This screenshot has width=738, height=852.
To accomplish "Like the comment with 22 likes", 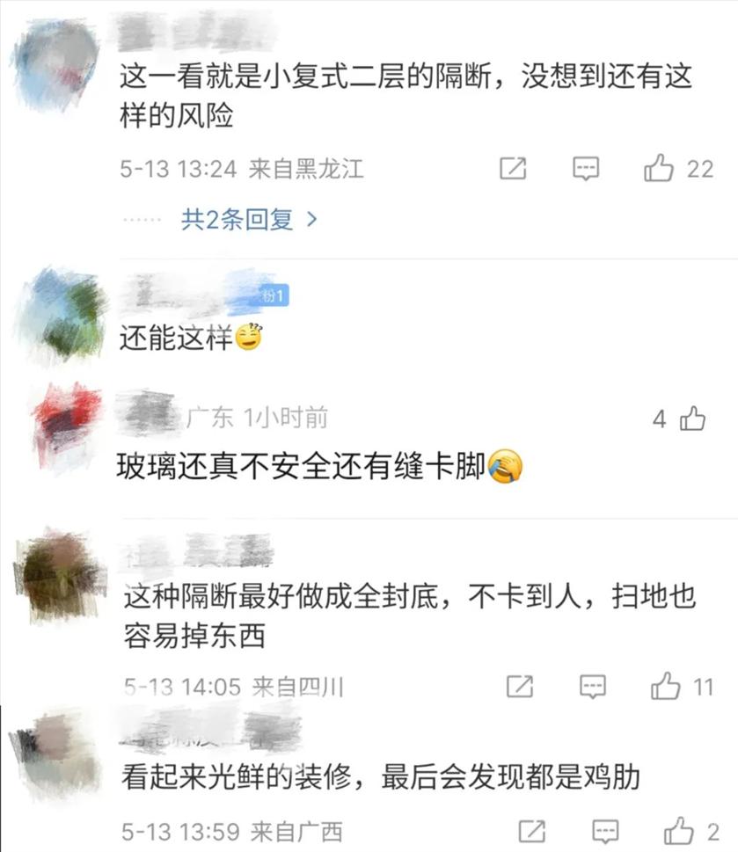I will [658, 167].
